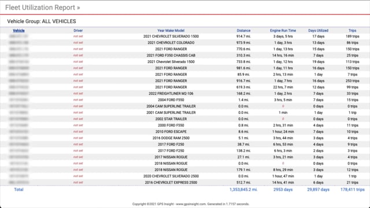Click the 253 trips value
This screenshot has width=370, height=208.
click(352, 81)
